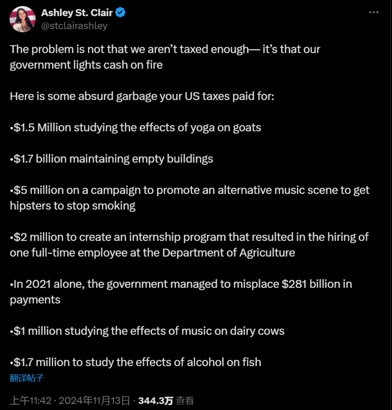392x410 pixels.
Task: Open Ashley St. Clair's profile picture
Action: coord(23,19)
